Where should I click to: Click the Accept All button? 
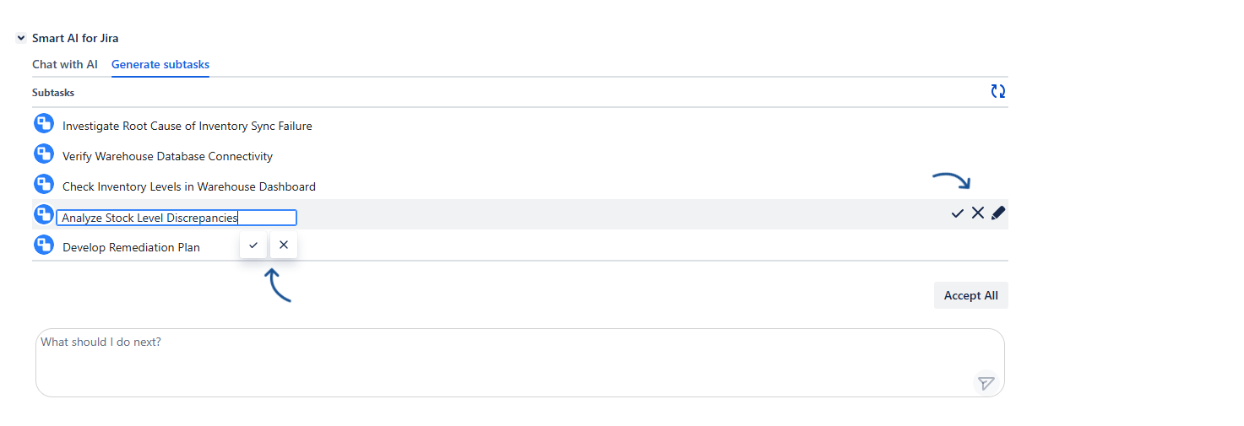[970, 295]
